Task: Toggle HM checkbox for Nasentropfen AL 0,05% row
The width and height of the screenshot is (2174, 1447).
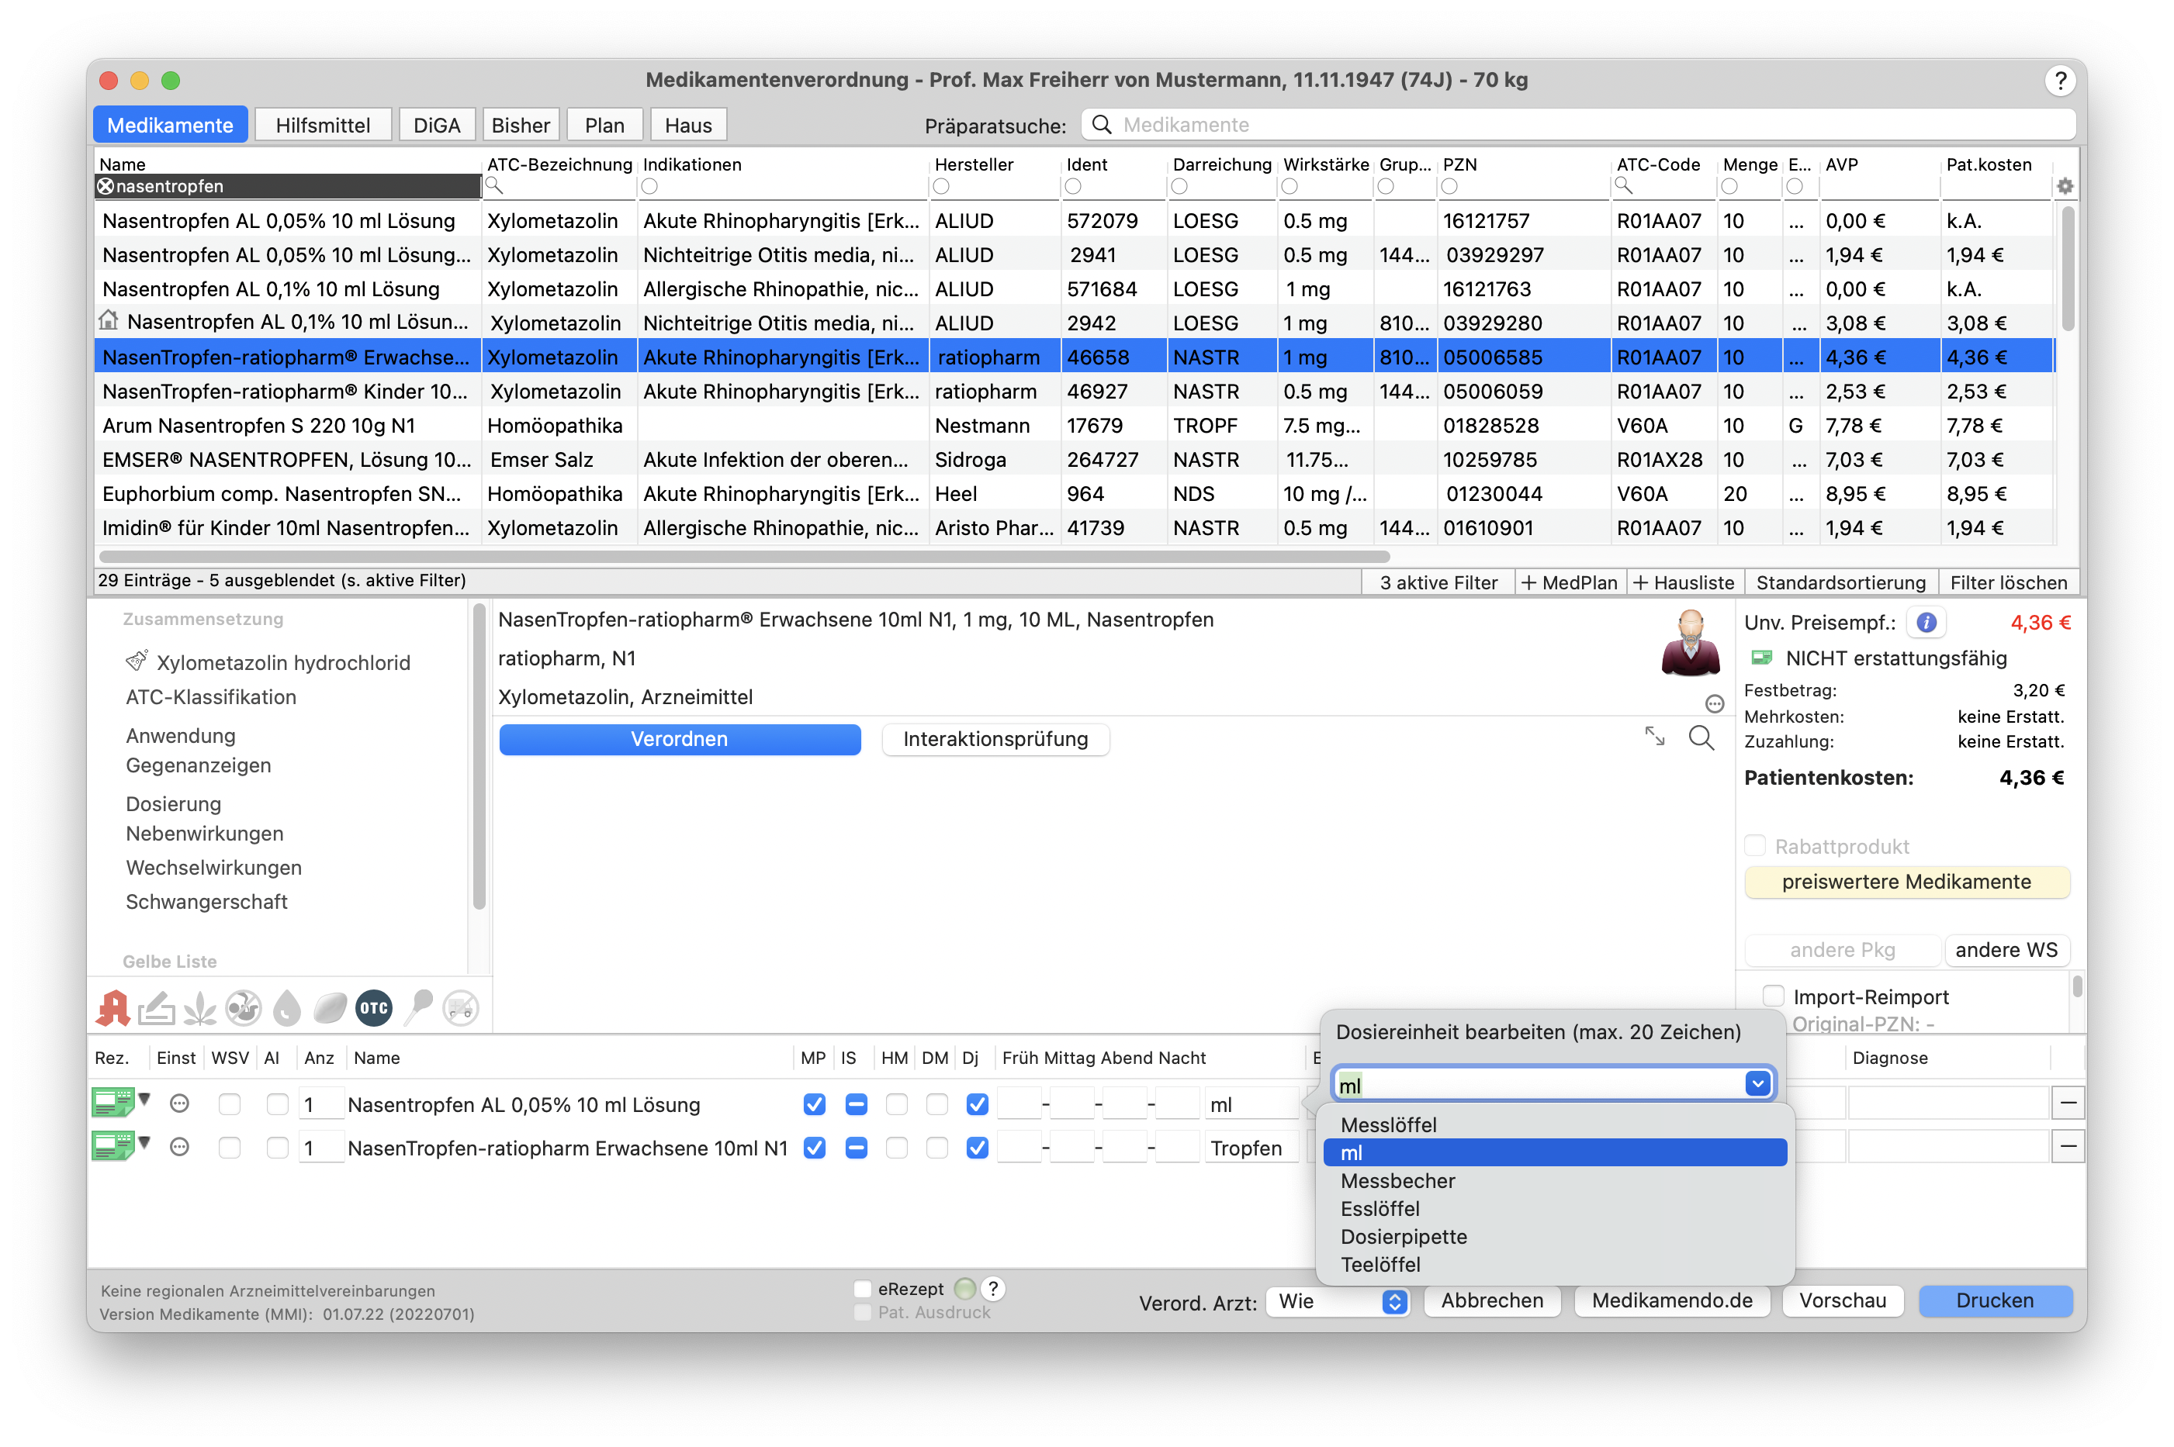Action: [x=896, y=1103]
